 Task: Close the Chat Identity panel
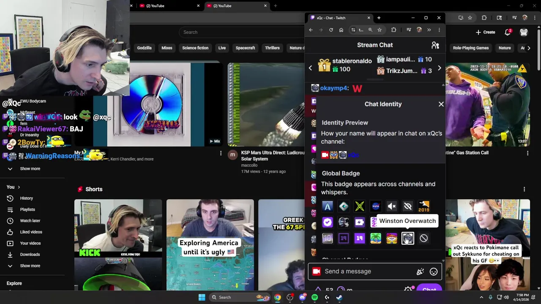tap(441, 104)
